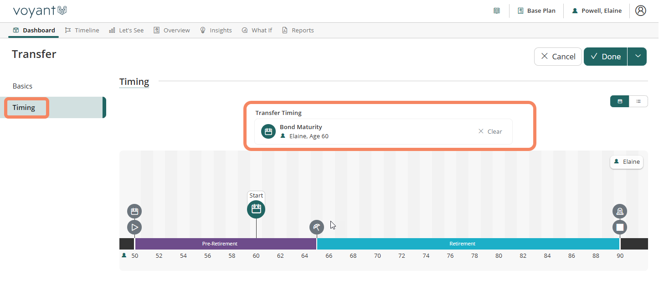Clear the Bond Maturity transfer timing
The image size is (664, 302).
[x=490, y=131]
